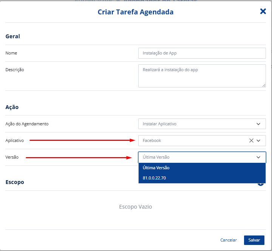272x251 pixels.
Task: Expand the Aplicativo dropdown chevron
Action: 259,140
